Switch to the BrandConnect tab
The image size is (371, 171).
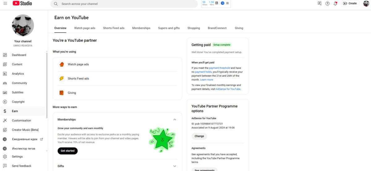[217, 28]
